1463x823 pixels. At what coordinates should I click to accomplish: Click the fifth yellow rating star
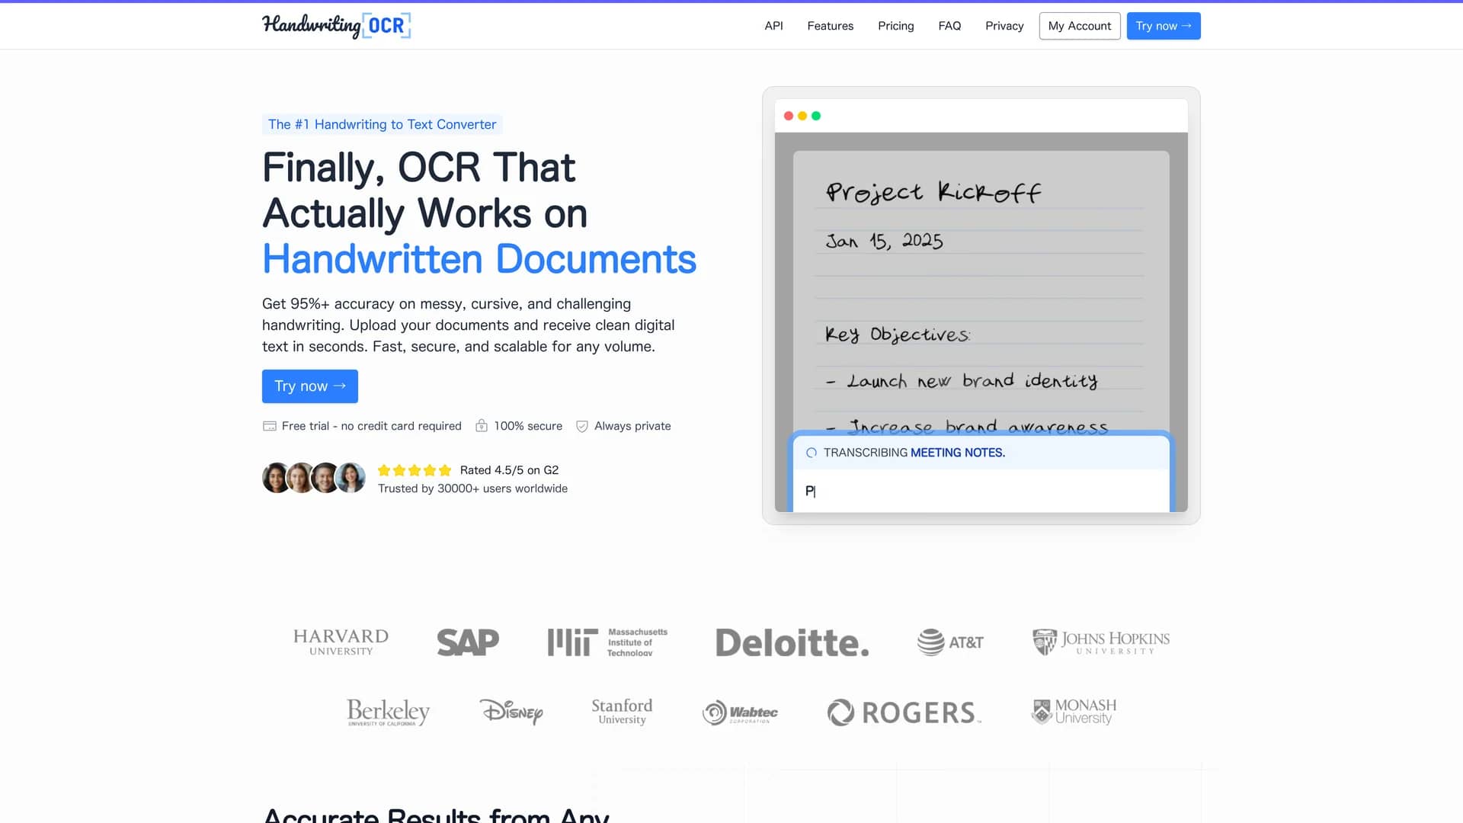[x=445, y=470]
